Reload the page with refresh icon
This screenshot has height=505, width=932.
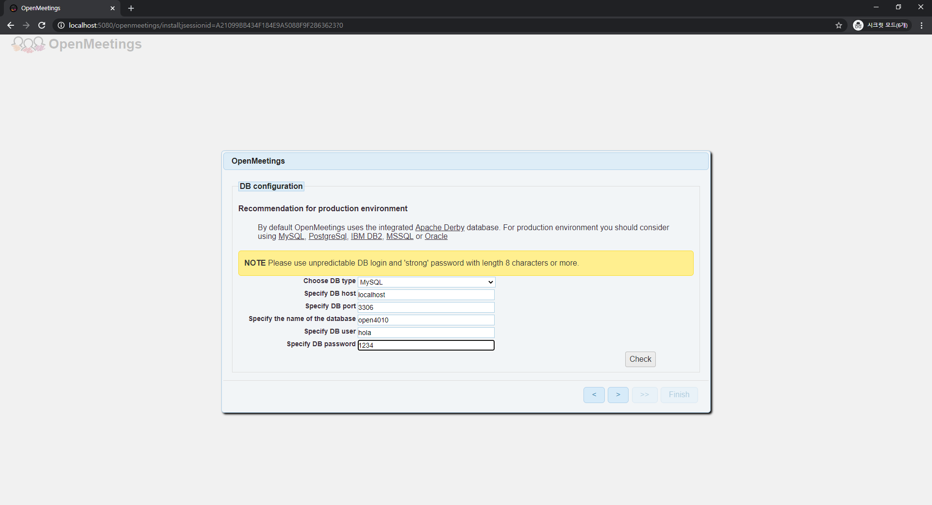coord(42,25)
